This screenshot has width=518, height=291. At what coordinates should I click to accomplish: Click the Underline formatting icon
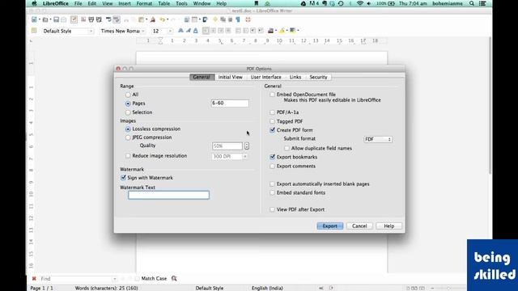tap(196, 31)
